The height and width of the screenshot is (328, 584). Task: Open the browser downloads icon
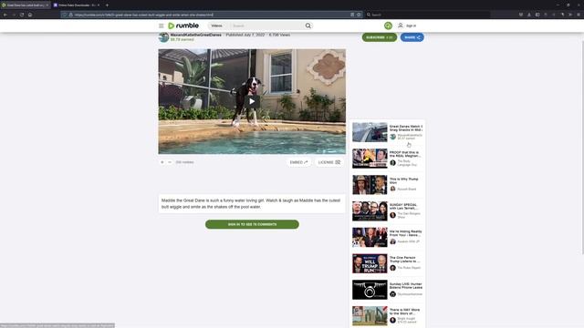click(529, 15)
